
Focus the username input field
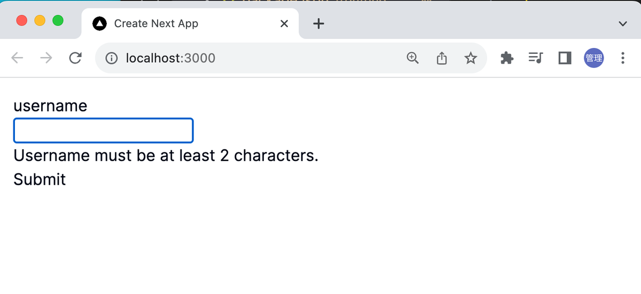[103, 131]
